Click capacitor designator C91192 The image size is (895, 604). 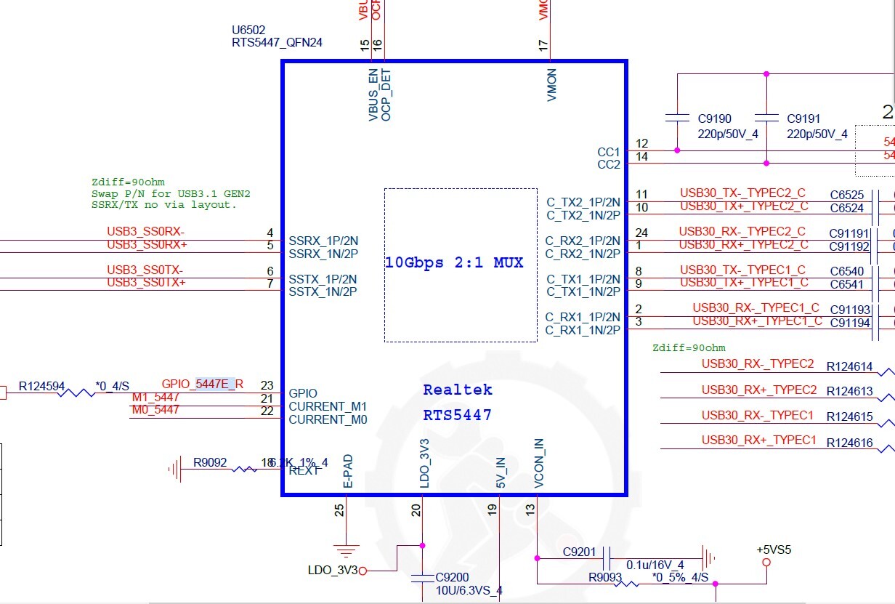pyautogui.click(x=849, y=246)
